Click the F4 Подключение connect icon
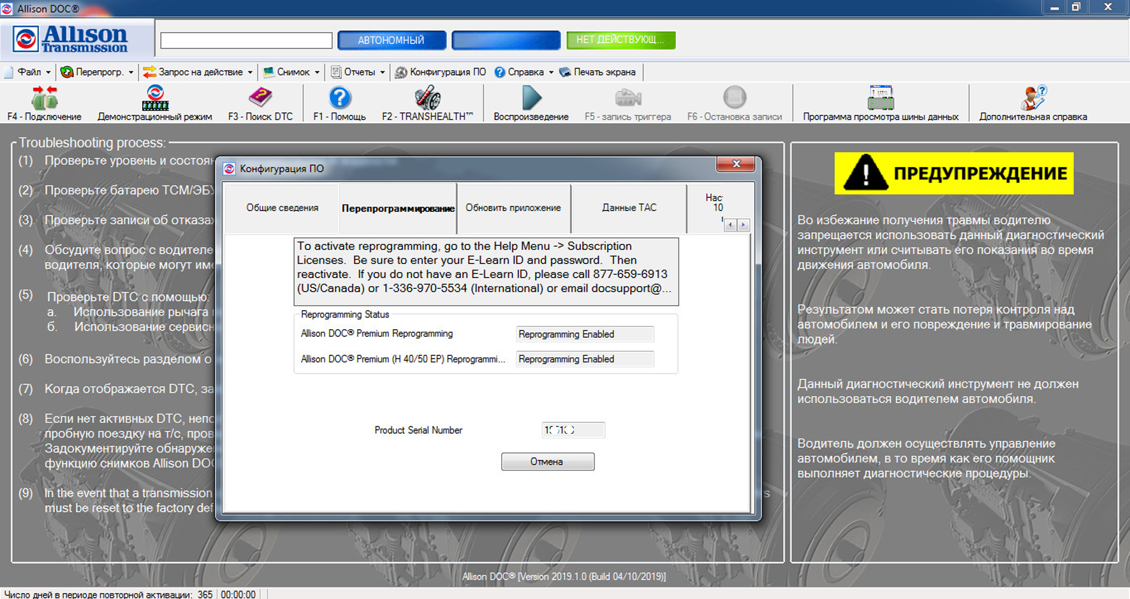 tap(44, 102)
